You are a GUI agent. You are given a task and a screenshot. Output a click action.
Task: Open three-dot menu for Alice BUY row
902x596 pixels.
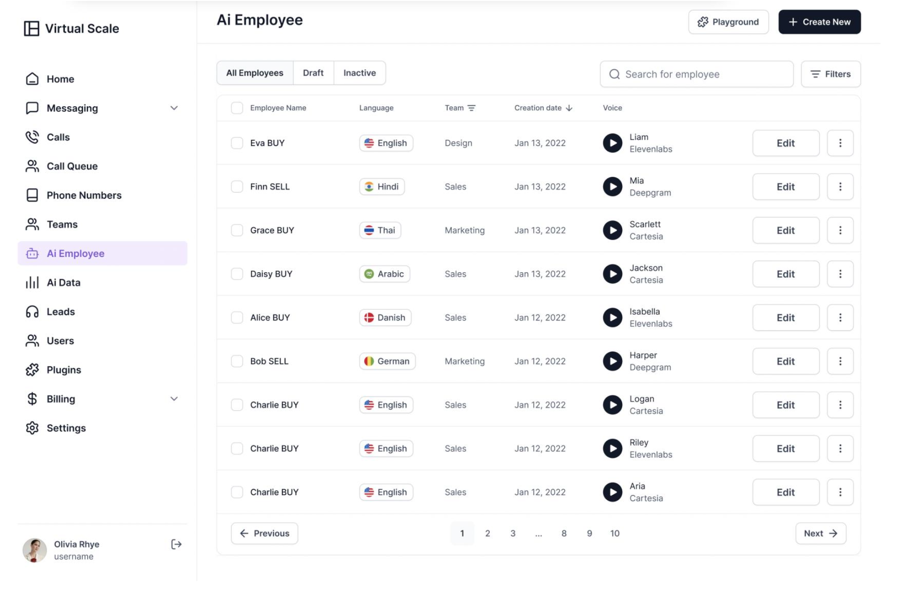pos(840,318)
